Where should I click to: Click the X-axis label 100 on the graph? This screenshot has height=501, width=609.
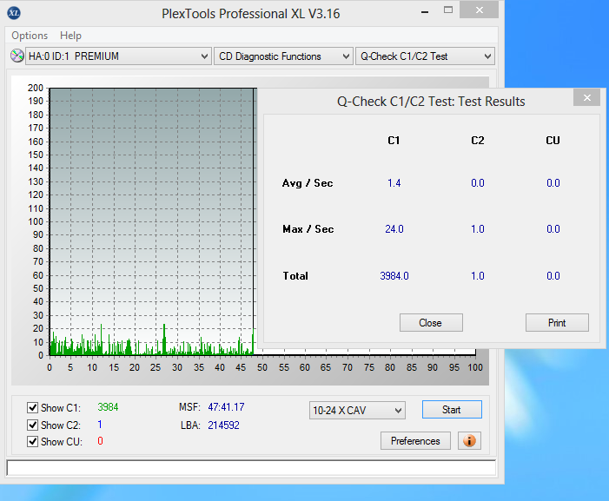tap(475, 367)
